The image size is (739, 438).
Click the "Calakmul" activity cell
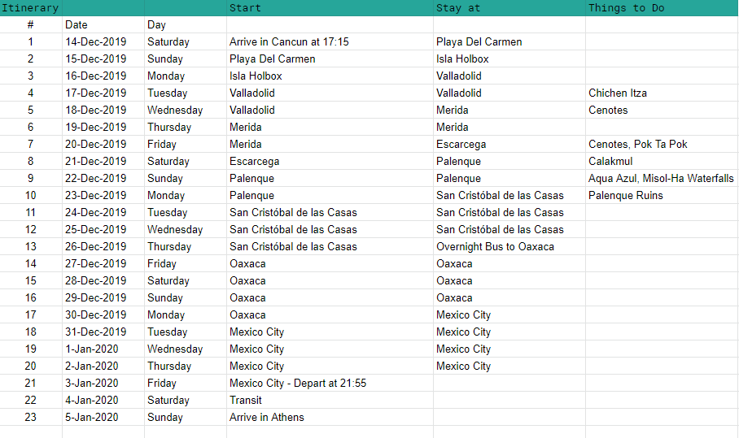(x=610, y=162)
